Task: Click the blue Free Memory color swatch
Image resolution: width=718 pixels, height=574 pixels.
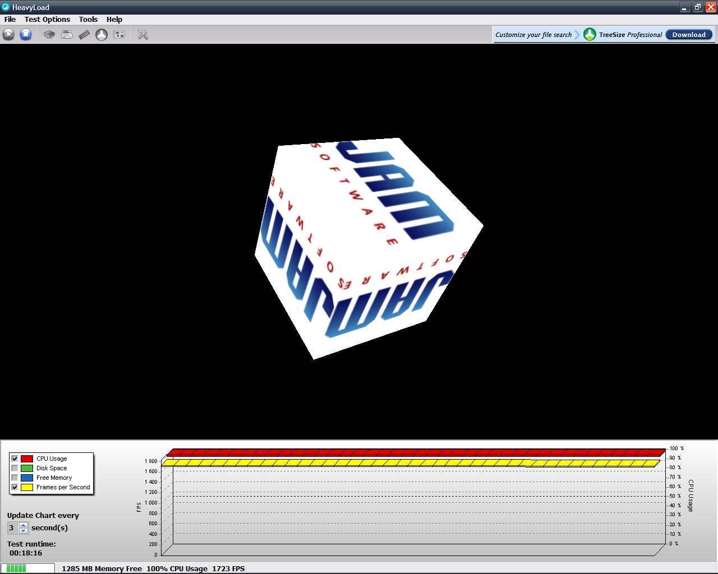Action: click(27, 478)
